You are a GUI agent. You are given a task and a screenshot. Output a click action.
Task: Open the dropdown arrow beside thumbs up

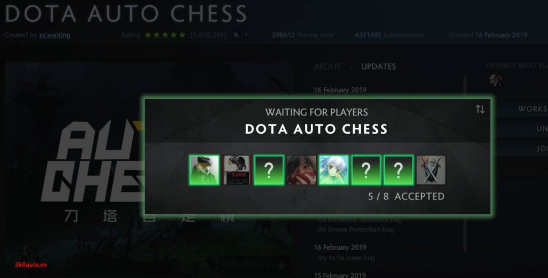(246, 35)
